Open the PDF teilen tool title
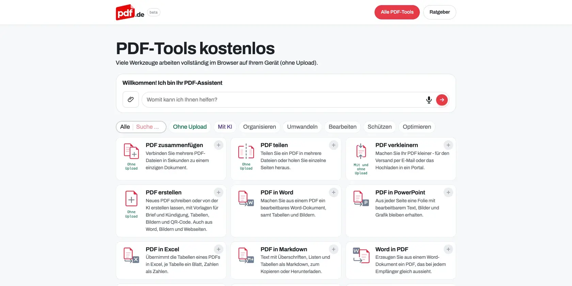Viewport: 572px width, 286px height. click(x=274, y=145)
